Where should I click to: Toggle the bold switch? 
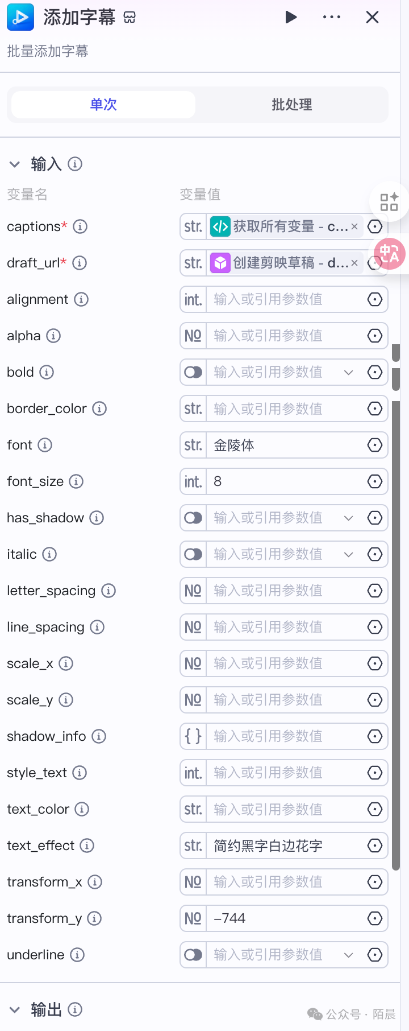[193, 372]
